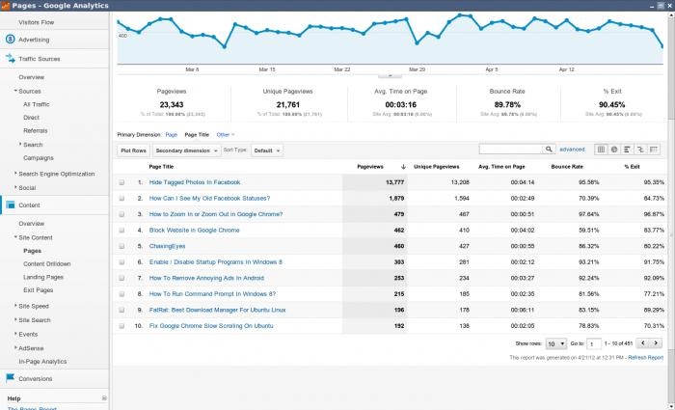Open Visitors Flow in sidebar
This screenshot has width=675, height=410.
37,22
